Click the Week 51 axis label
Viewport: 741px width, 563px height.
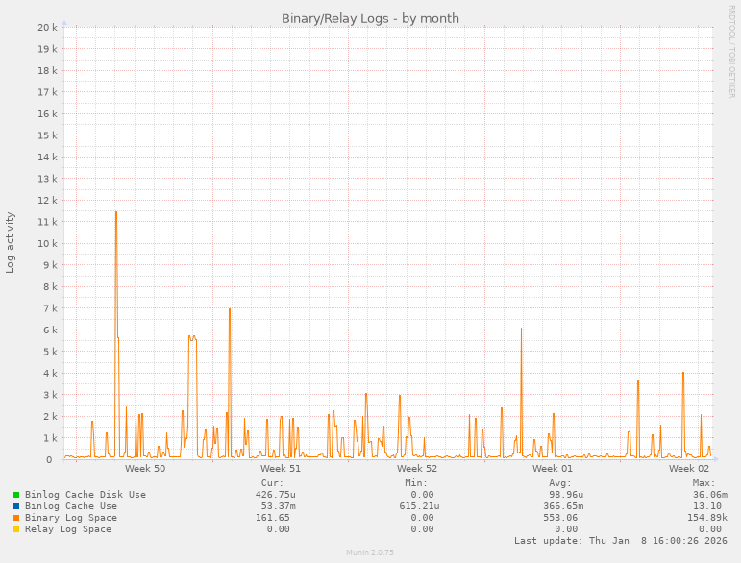[281, 469]
